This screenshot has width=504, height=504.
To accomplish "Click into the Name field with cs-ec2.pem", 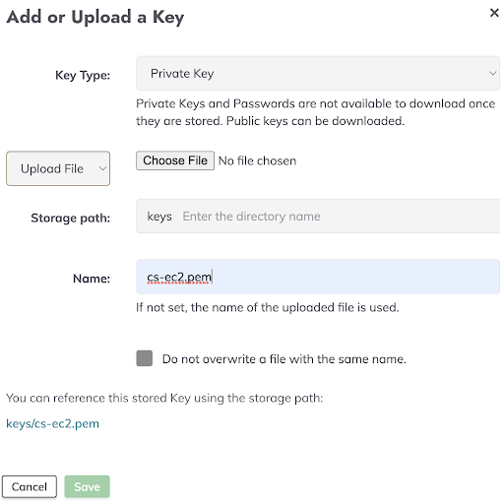I will 318,277.
